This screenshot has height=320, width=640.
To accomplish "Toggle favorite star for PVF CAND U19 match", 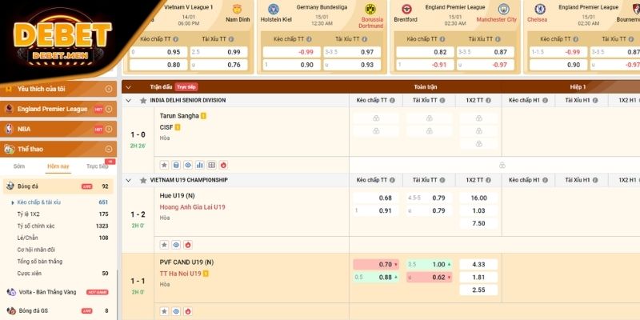I will [164, 311].
